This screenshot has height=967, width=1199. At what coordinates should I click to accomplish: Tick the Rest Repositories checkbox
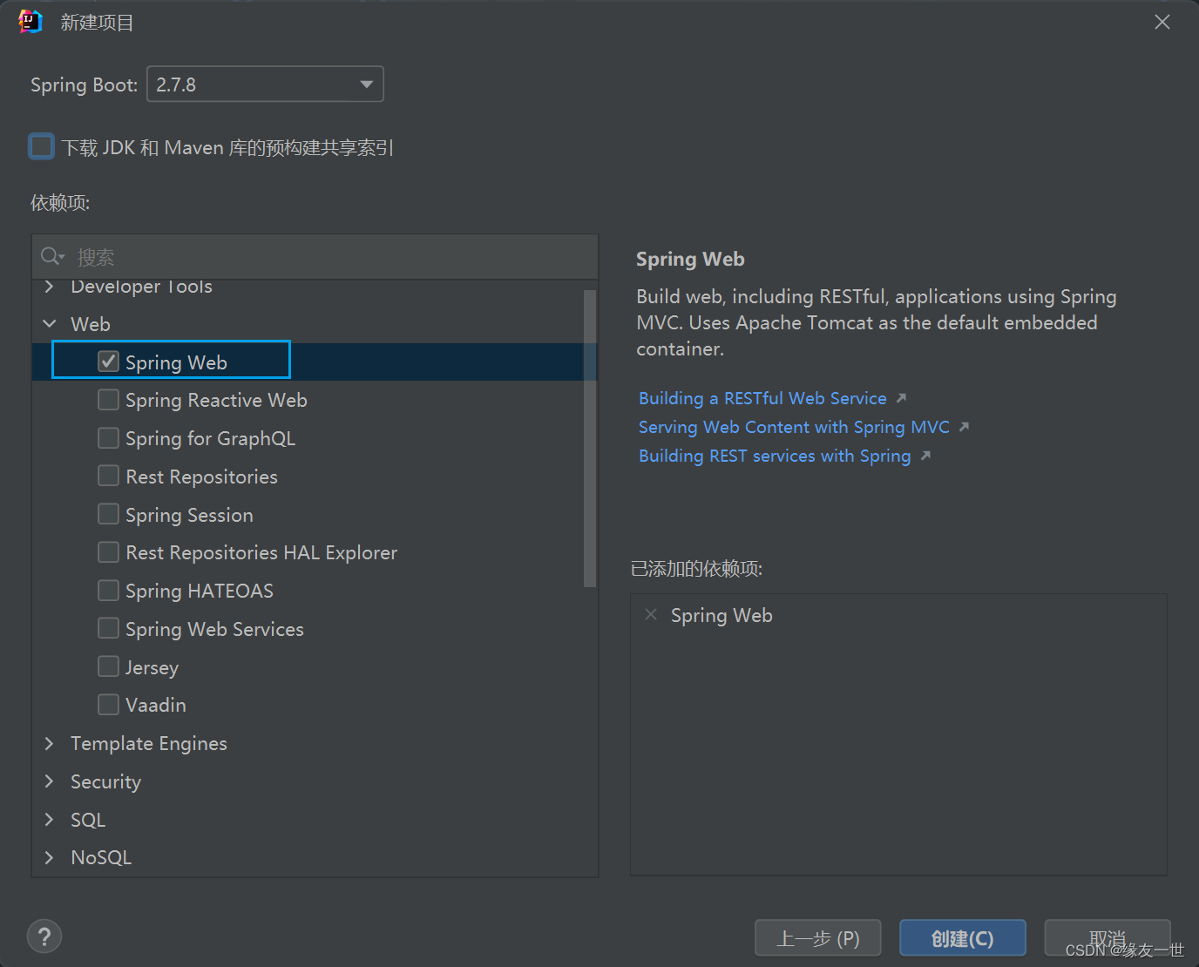(x=108, y=476)
